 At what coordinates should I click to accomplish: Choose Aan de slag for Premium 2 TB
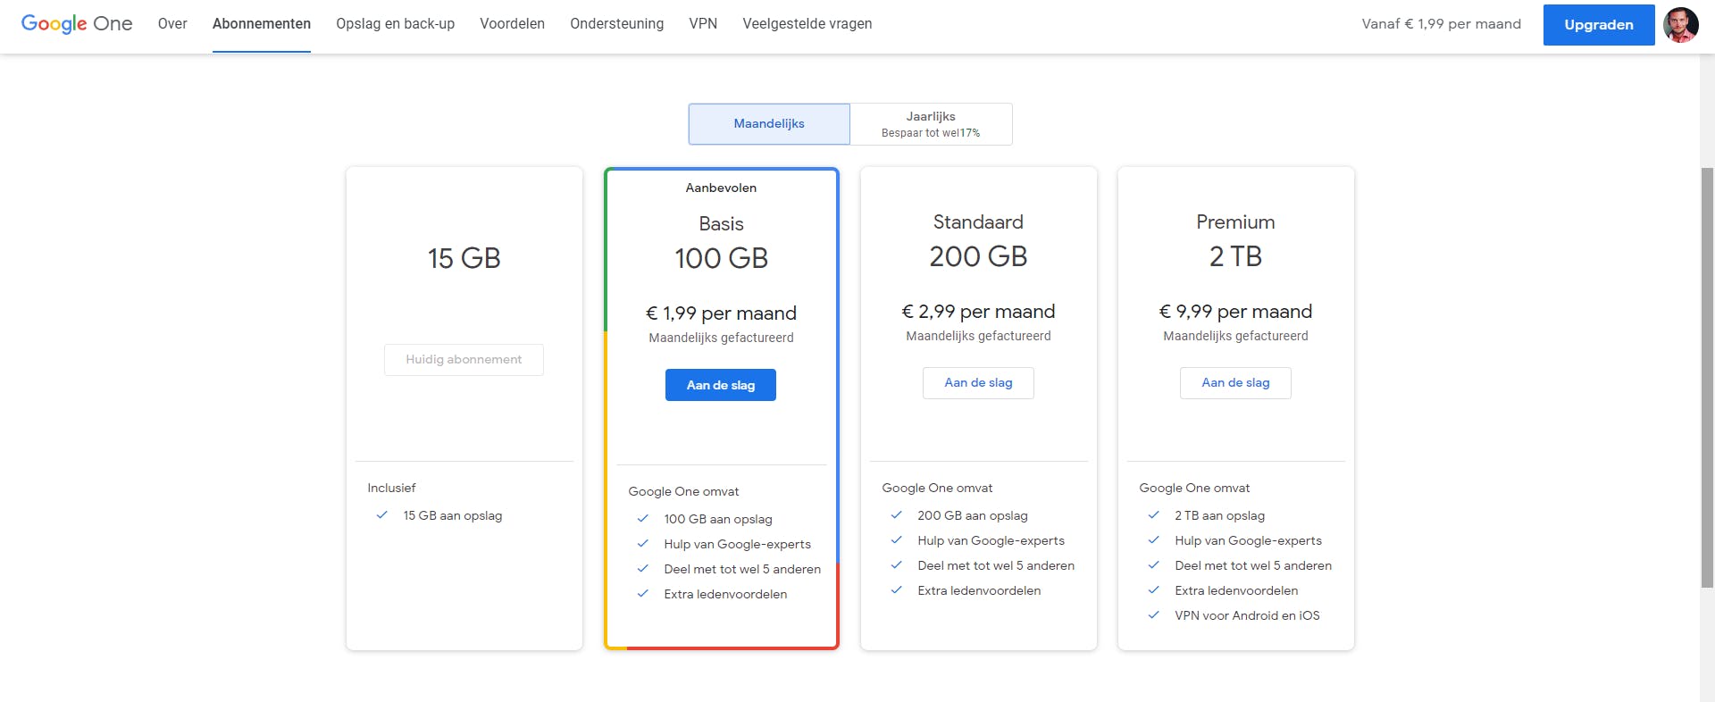pos(1235,383)
